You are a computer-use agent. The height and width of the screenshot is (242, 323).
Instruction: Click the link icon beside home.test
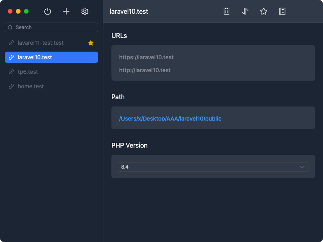click(x=11, y=86)
